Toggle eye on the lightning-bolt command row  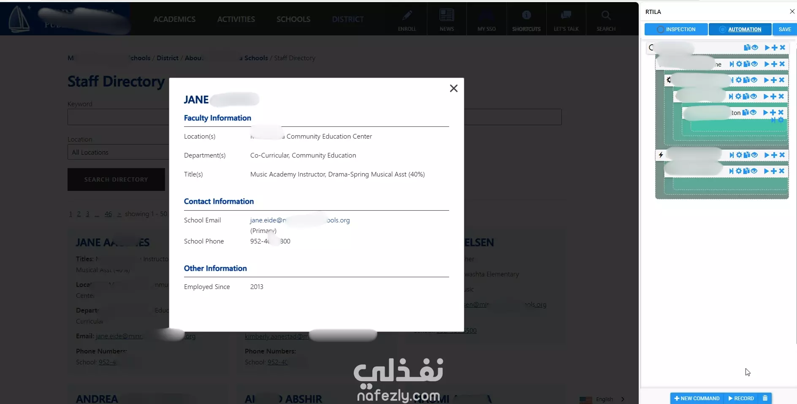(x=754, y=155)
